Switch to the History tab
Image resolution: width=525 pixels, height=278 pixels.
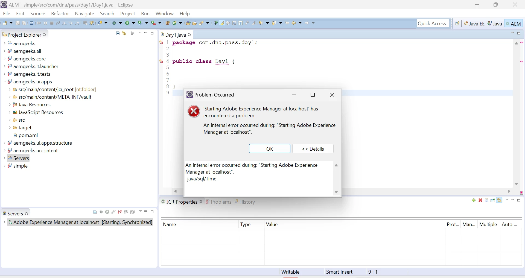click(x=245, y=202)
